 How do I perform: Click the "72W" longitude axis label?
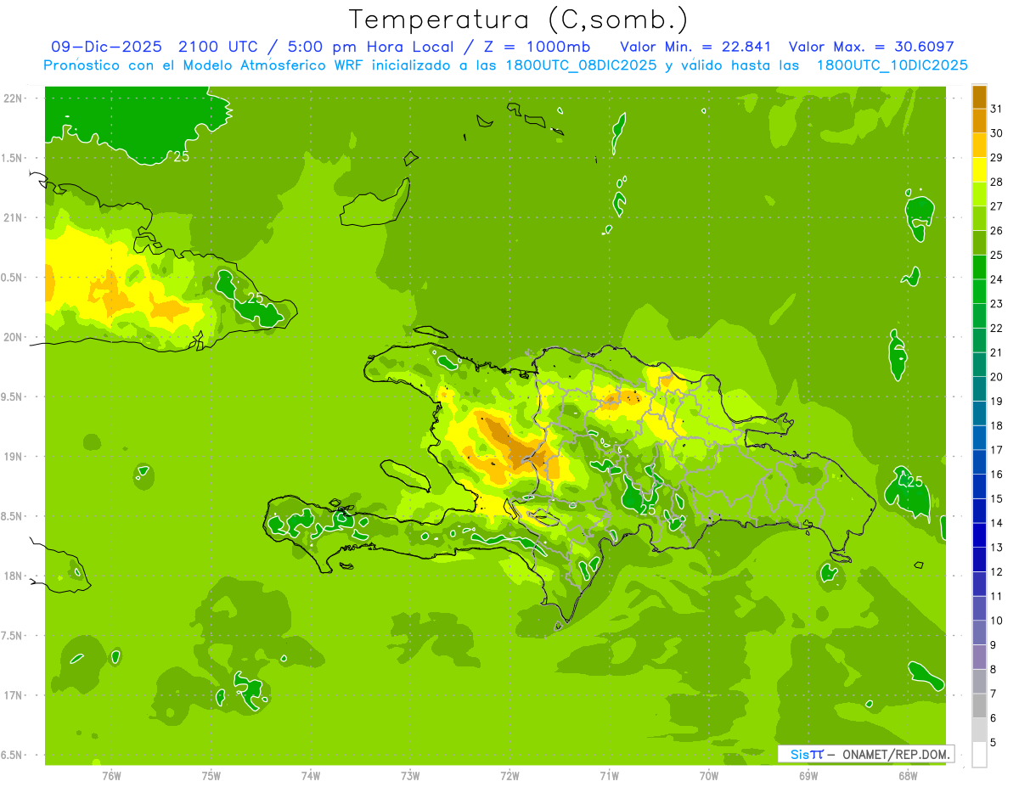[x=509, y=775]
